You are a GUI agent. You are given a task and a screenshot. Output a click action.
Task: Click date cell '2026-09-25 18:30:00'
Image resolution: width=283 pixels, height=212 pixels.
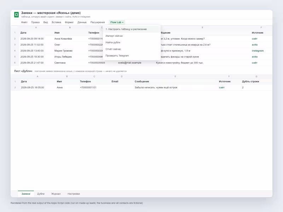[36, 57]
